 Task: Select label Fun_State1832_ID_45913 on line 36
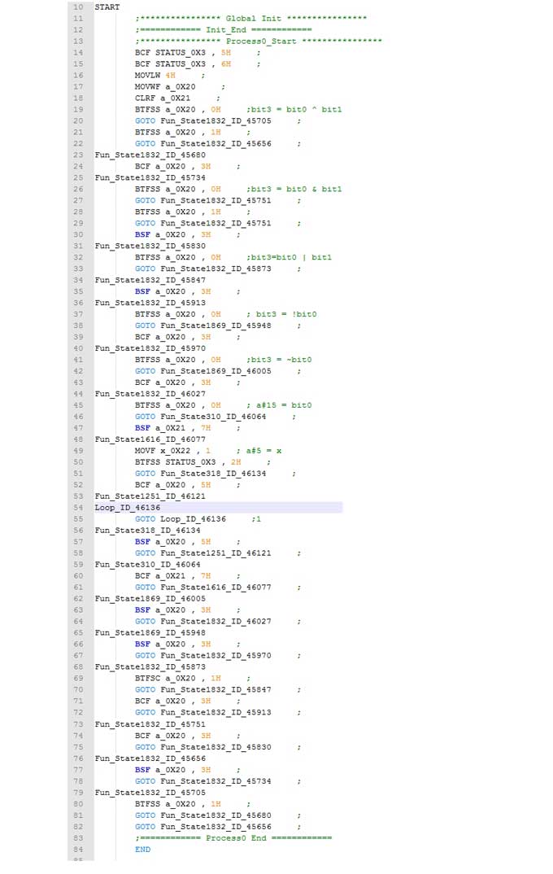point(150,304)
